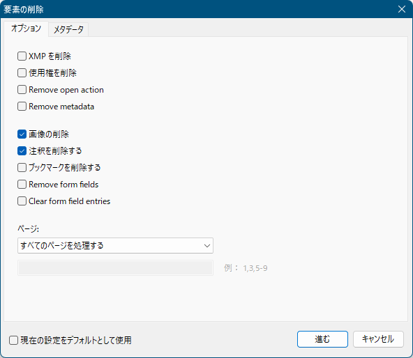
Task: Click the Remove metadata label text
Action: [61, 107]
